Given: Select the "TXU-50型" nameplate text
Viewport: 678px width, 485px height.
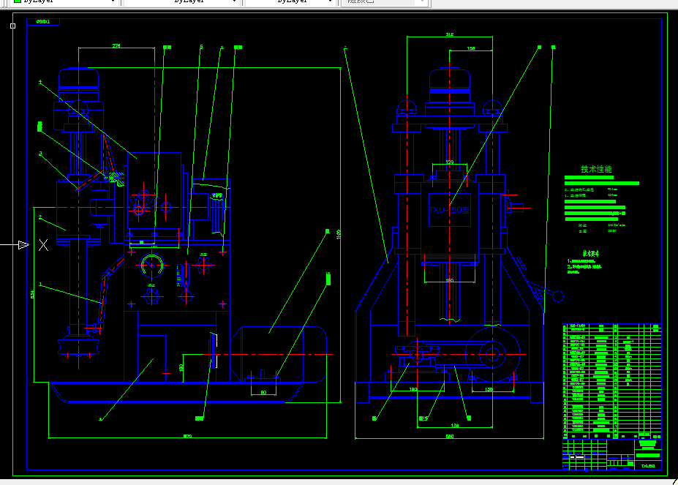Looking at the screenshot, I should click(449, 210).
